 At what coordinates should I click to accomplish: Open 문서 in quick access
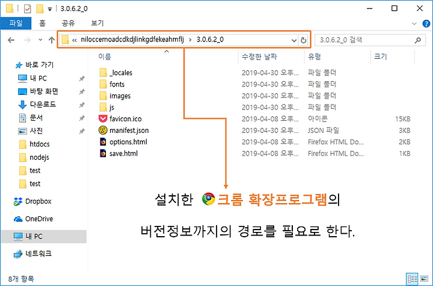coord(31,118)
